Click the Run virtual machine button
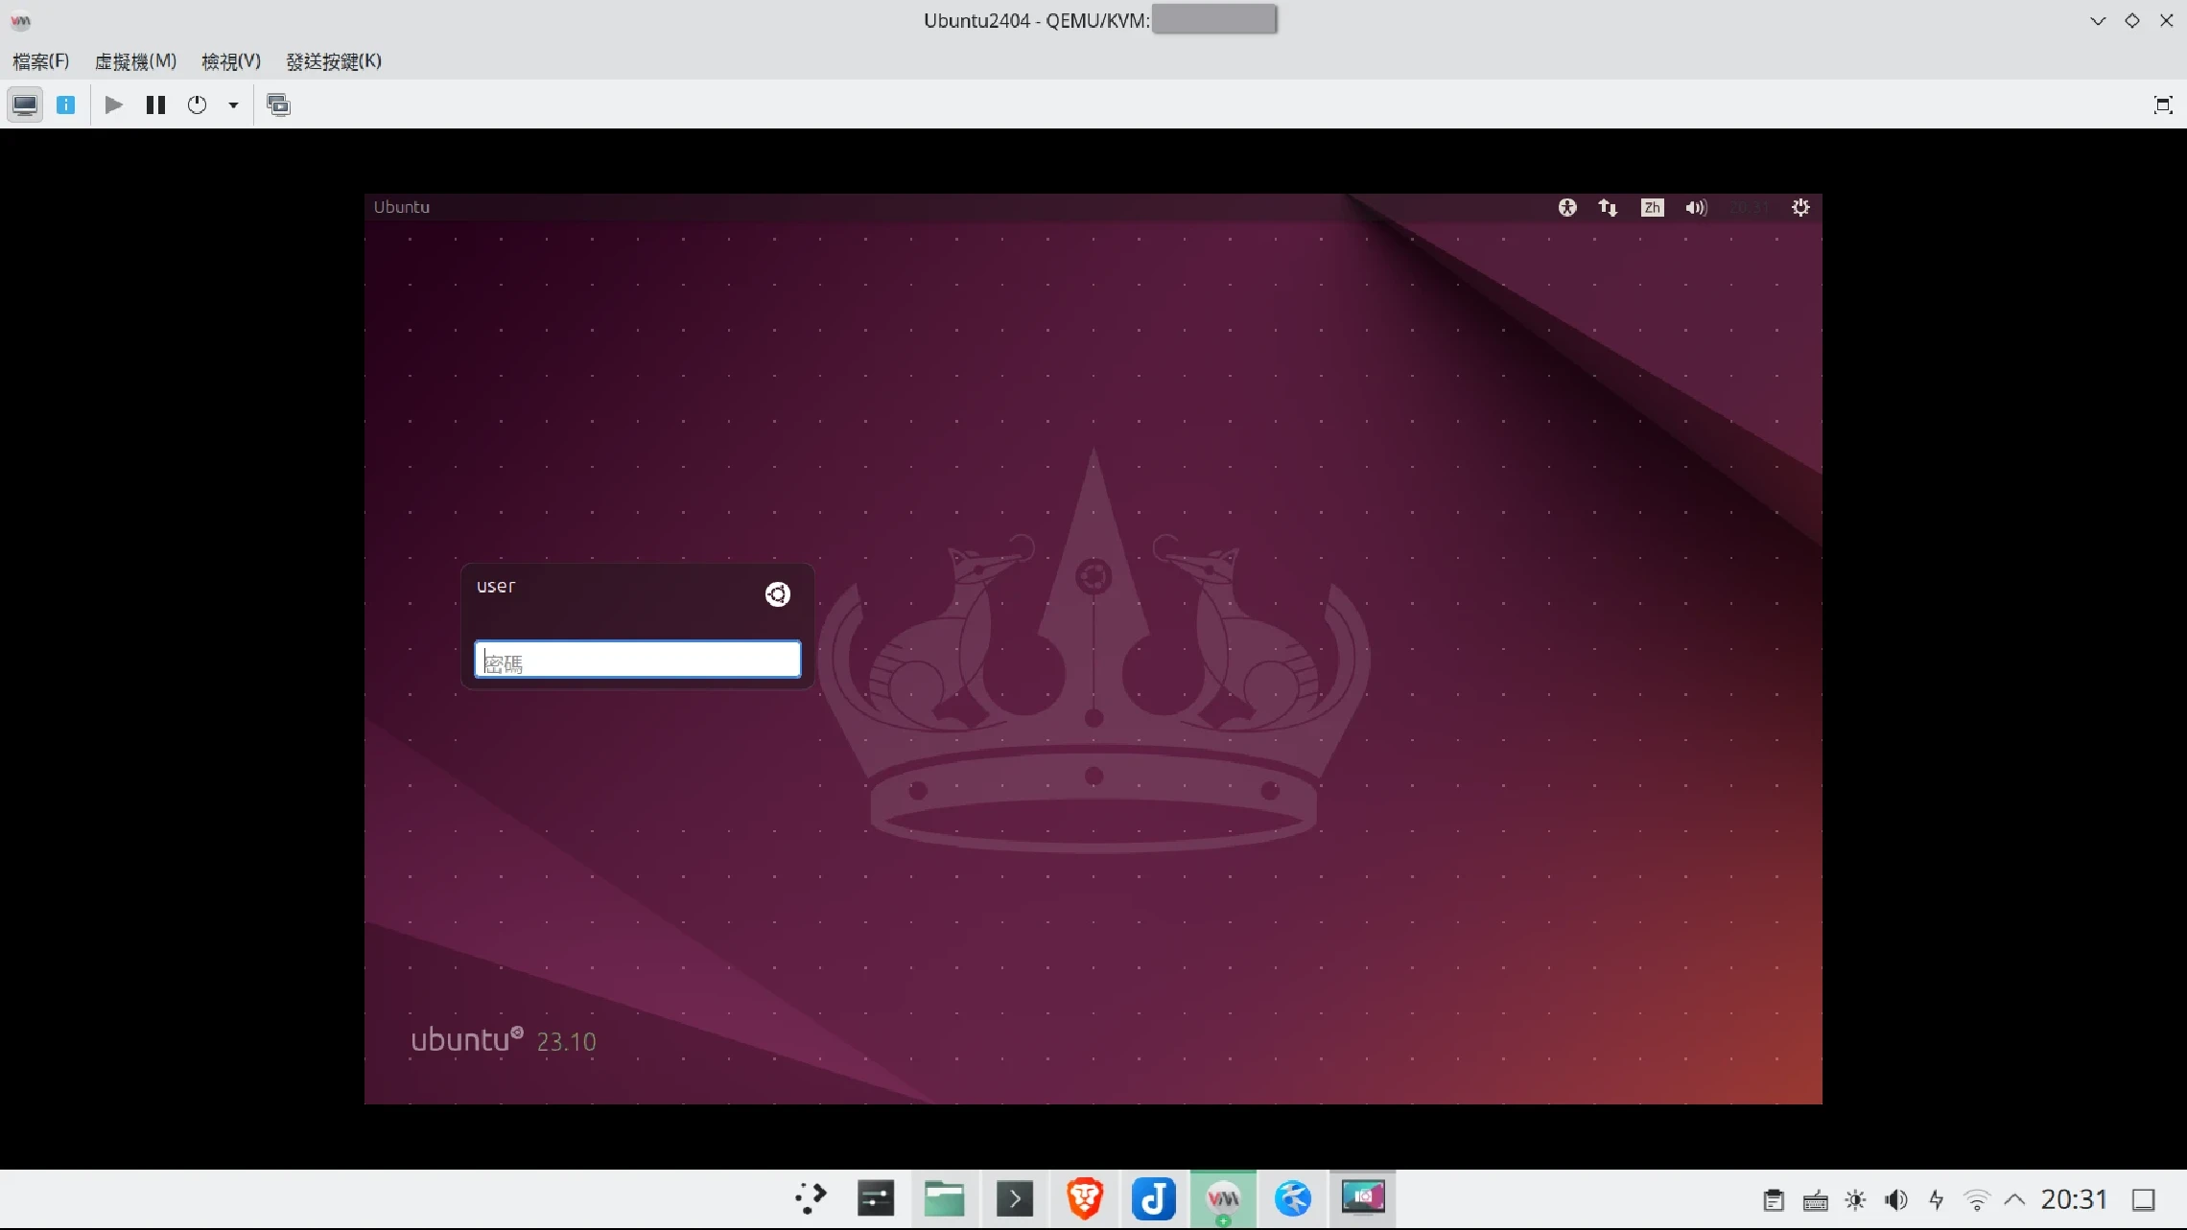This screenshot has height=1230, width=2187. click(113, 104)
